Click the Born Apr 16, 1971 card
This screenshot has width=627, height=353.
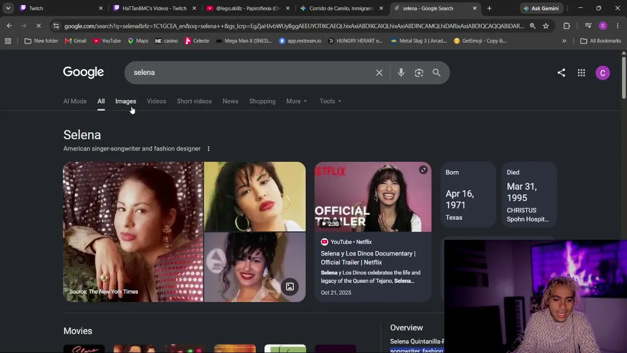468,195
